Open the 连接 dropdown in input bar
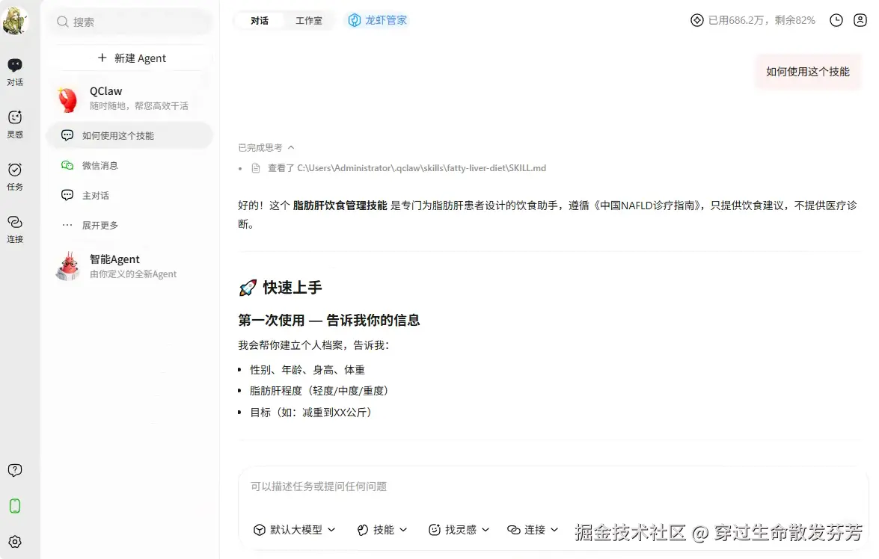 533,529
